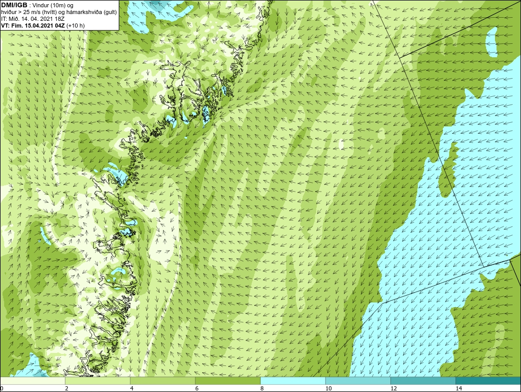Click the 12–14 m/s teal legend swatch
Screen dimensions: 521x392
(x=423, y=381)
